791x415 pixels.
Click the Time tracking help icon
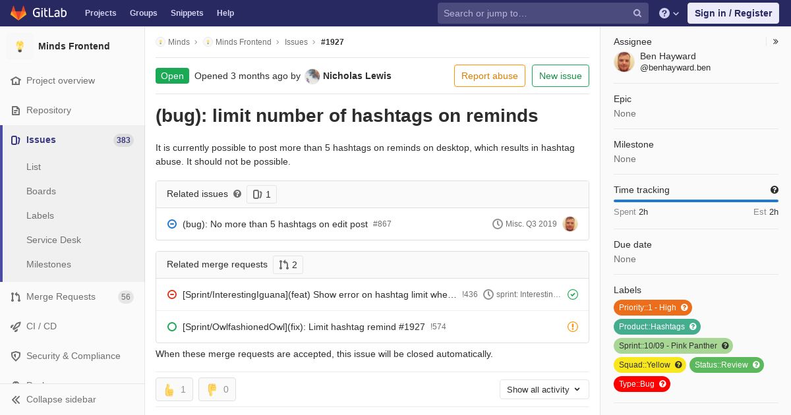point(774,190)
